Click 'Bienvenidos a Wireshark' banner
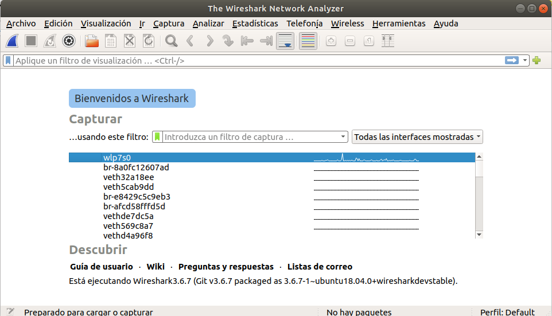552x316 pixels. point(132,98)
